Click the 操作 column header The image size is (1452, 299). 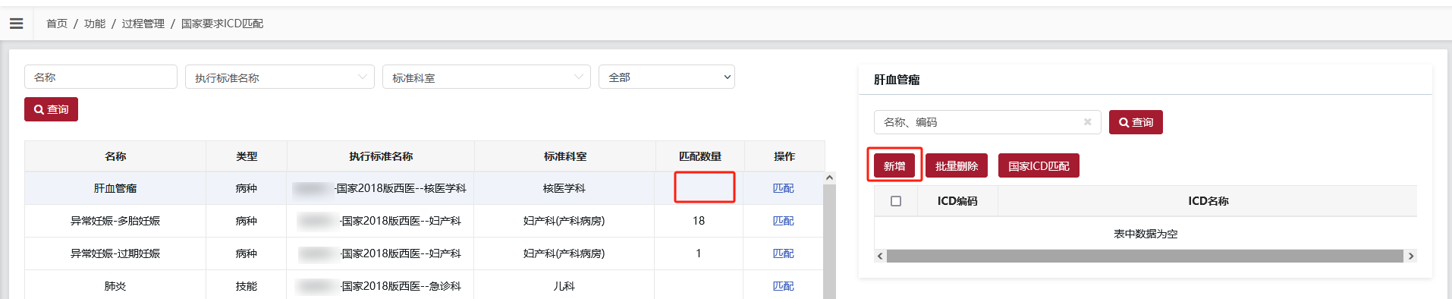(784, 156)
